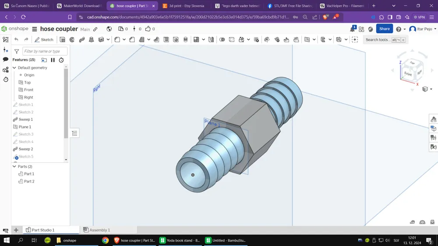The width and height of the screenshot is (438, 246).
Task: Select the Extrude tool in the toolbar
Action: click(62, 40)
